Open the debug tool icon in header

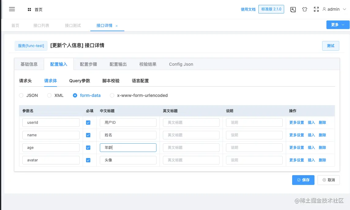pyautogui.click(x=293, y=9)
